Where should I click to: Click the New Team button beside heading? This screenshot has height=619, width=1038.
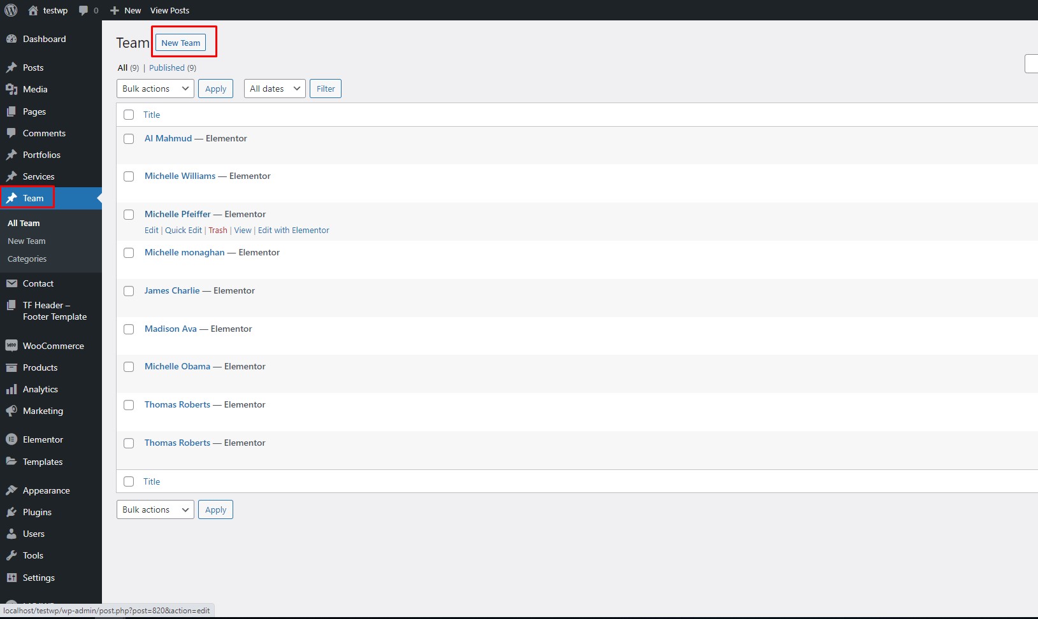point(181,43)
